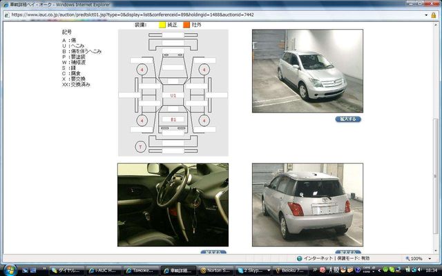This screenshot has height=276, width=442.
Task: Click enlarge button under interior photo
Action: (213, 253)
